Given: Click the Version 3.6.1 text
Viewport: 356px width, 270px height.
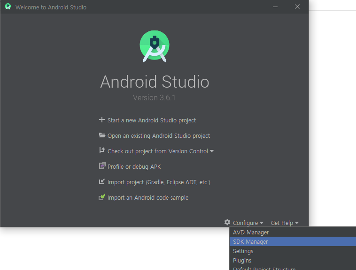Looking at the screenshot, I should point(154,97).
